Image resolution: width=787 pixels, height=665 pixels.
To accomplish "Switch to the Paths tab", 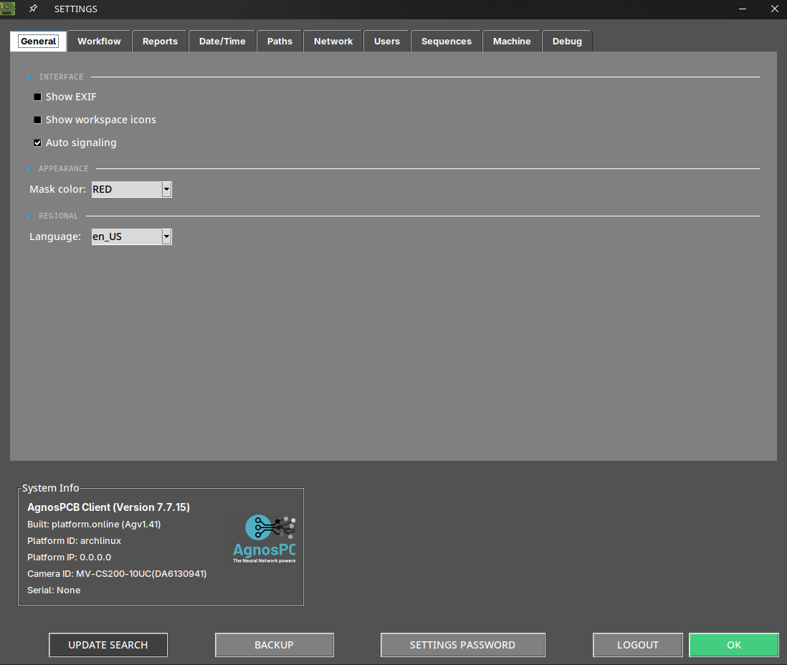I will click(280, 41).
